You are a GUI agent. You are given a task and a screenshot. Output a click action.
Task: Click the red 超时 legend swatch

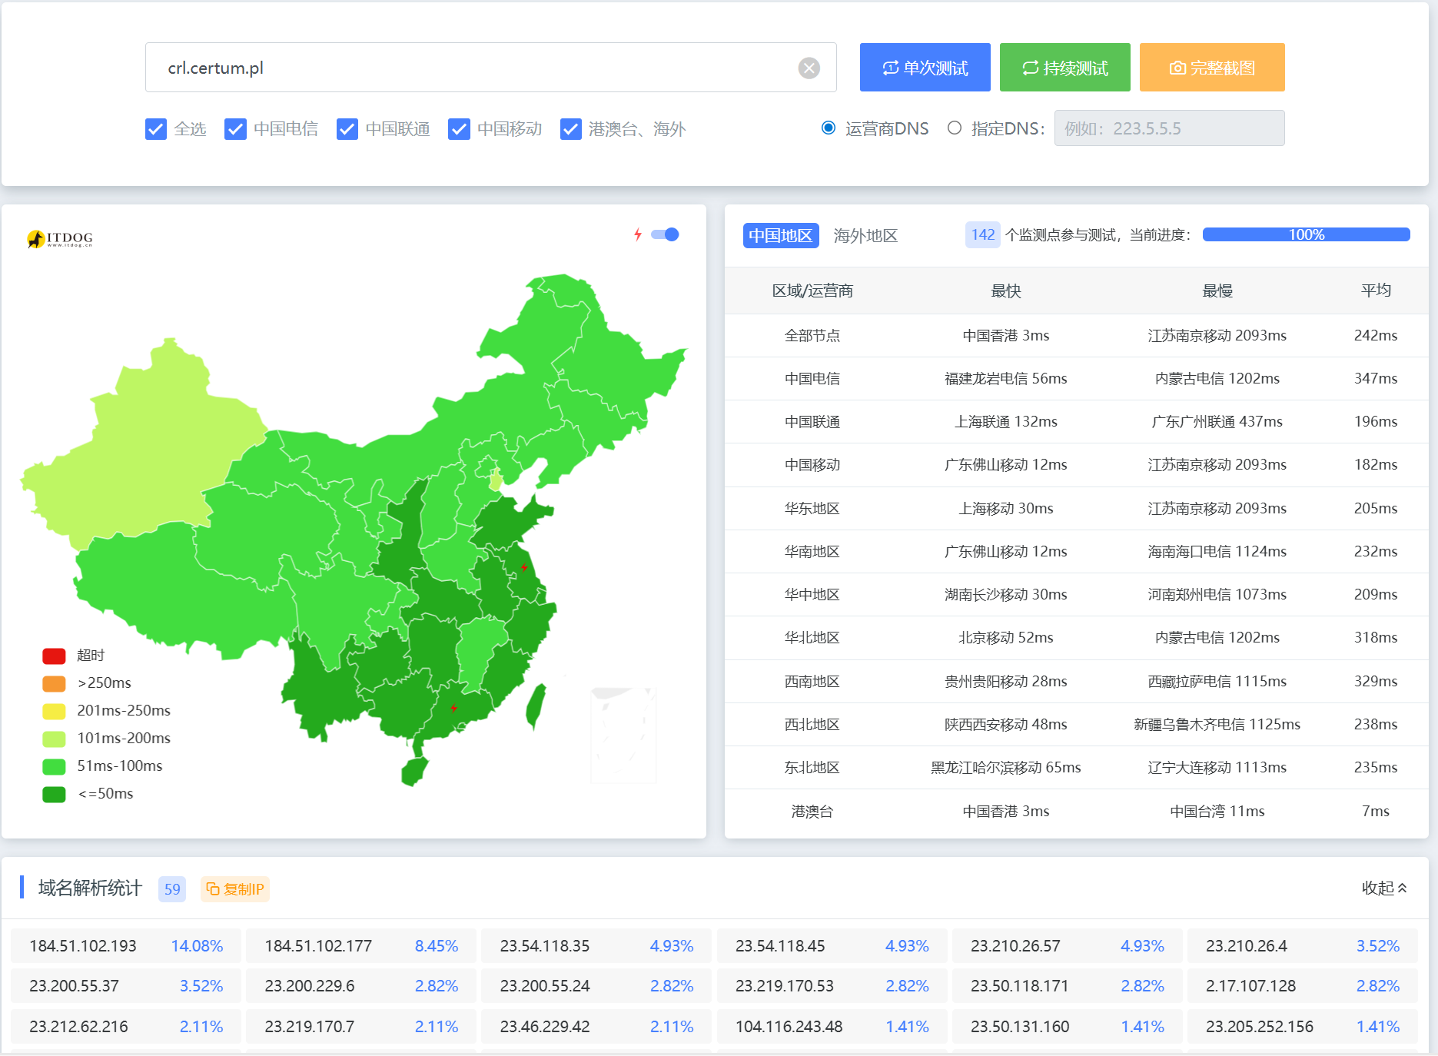[x=54, y=656]
